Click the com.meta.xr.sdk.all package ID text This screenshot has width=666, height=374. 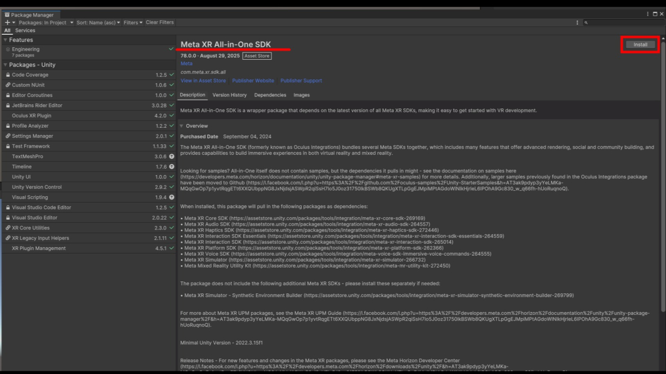click(x=203, y=72)
